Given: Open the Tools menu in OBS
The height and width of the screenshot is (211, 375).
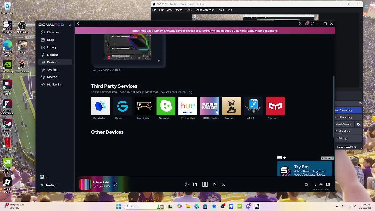Looking at the screenshot, I should tap(220, 10).
